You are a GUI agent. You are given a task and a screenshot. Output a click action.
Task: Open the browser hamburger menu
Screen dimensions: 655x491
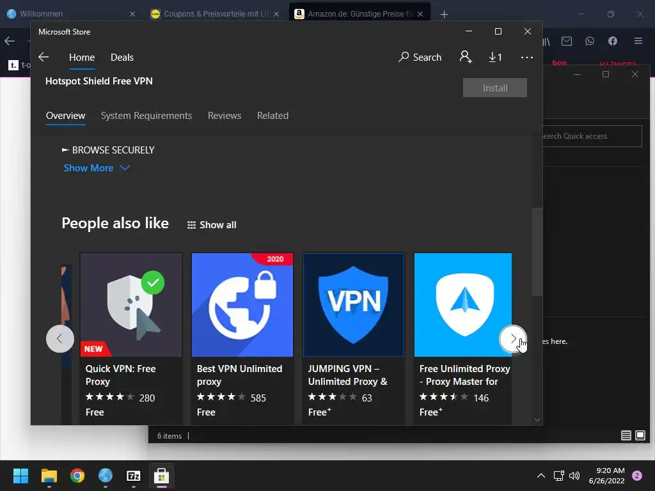pos(638,41)
